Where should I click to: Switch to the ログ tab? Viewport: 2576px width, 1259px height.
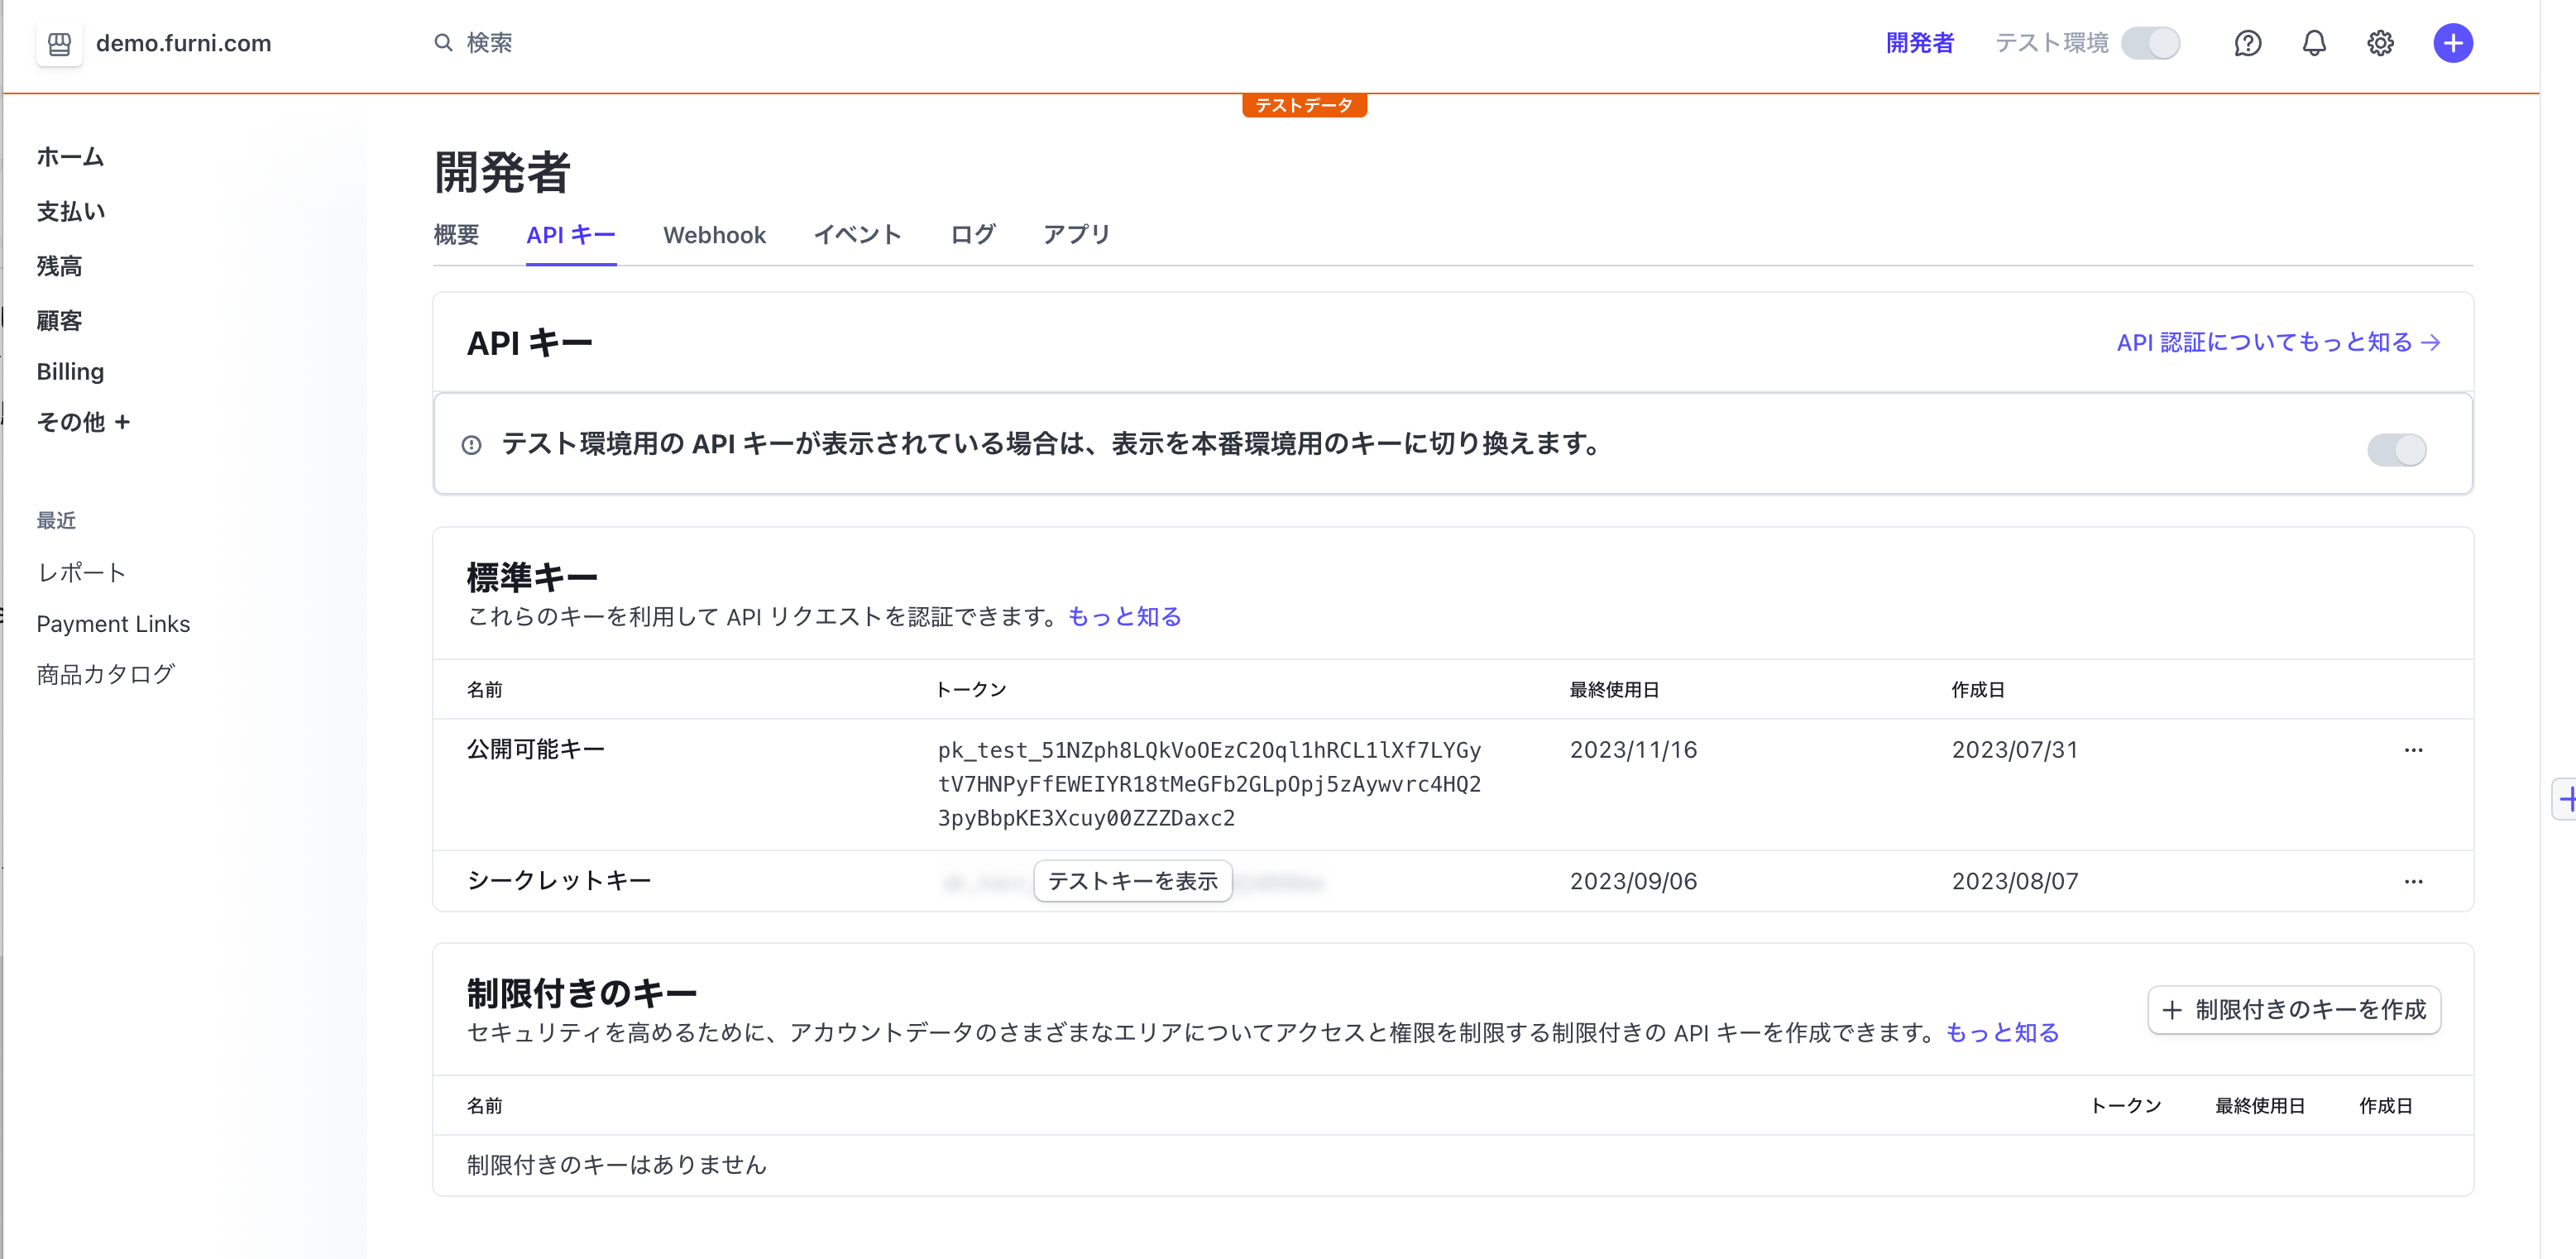tap(972, 235)
